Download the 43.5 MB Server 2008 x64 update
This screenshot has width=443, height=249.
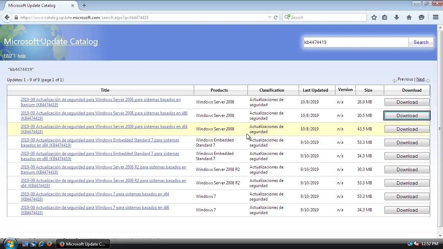(407, 129)
